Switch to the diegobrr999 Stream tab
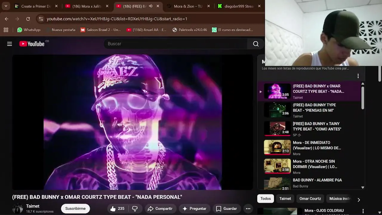Screen dimensions: 382x215 pos(239,6)
